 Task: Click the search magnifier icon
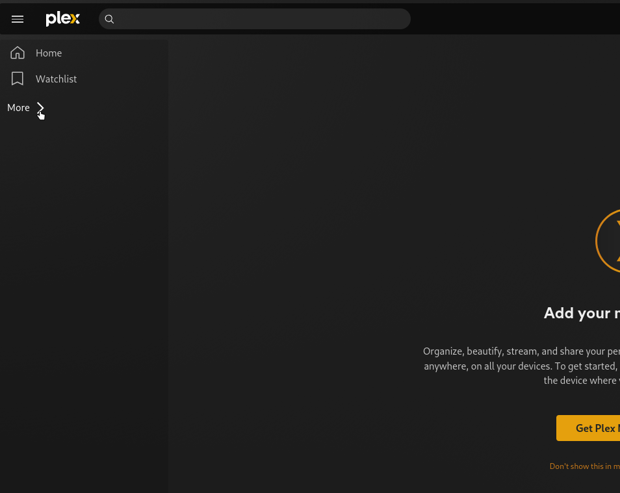[x=109, y=19]
